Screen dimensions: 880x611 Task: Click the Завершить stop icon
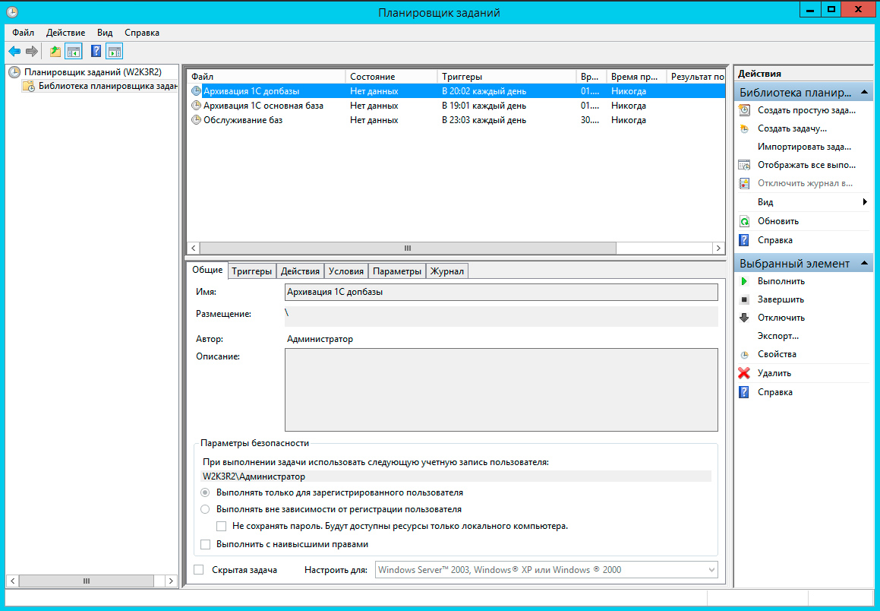[x=744, y=299]
